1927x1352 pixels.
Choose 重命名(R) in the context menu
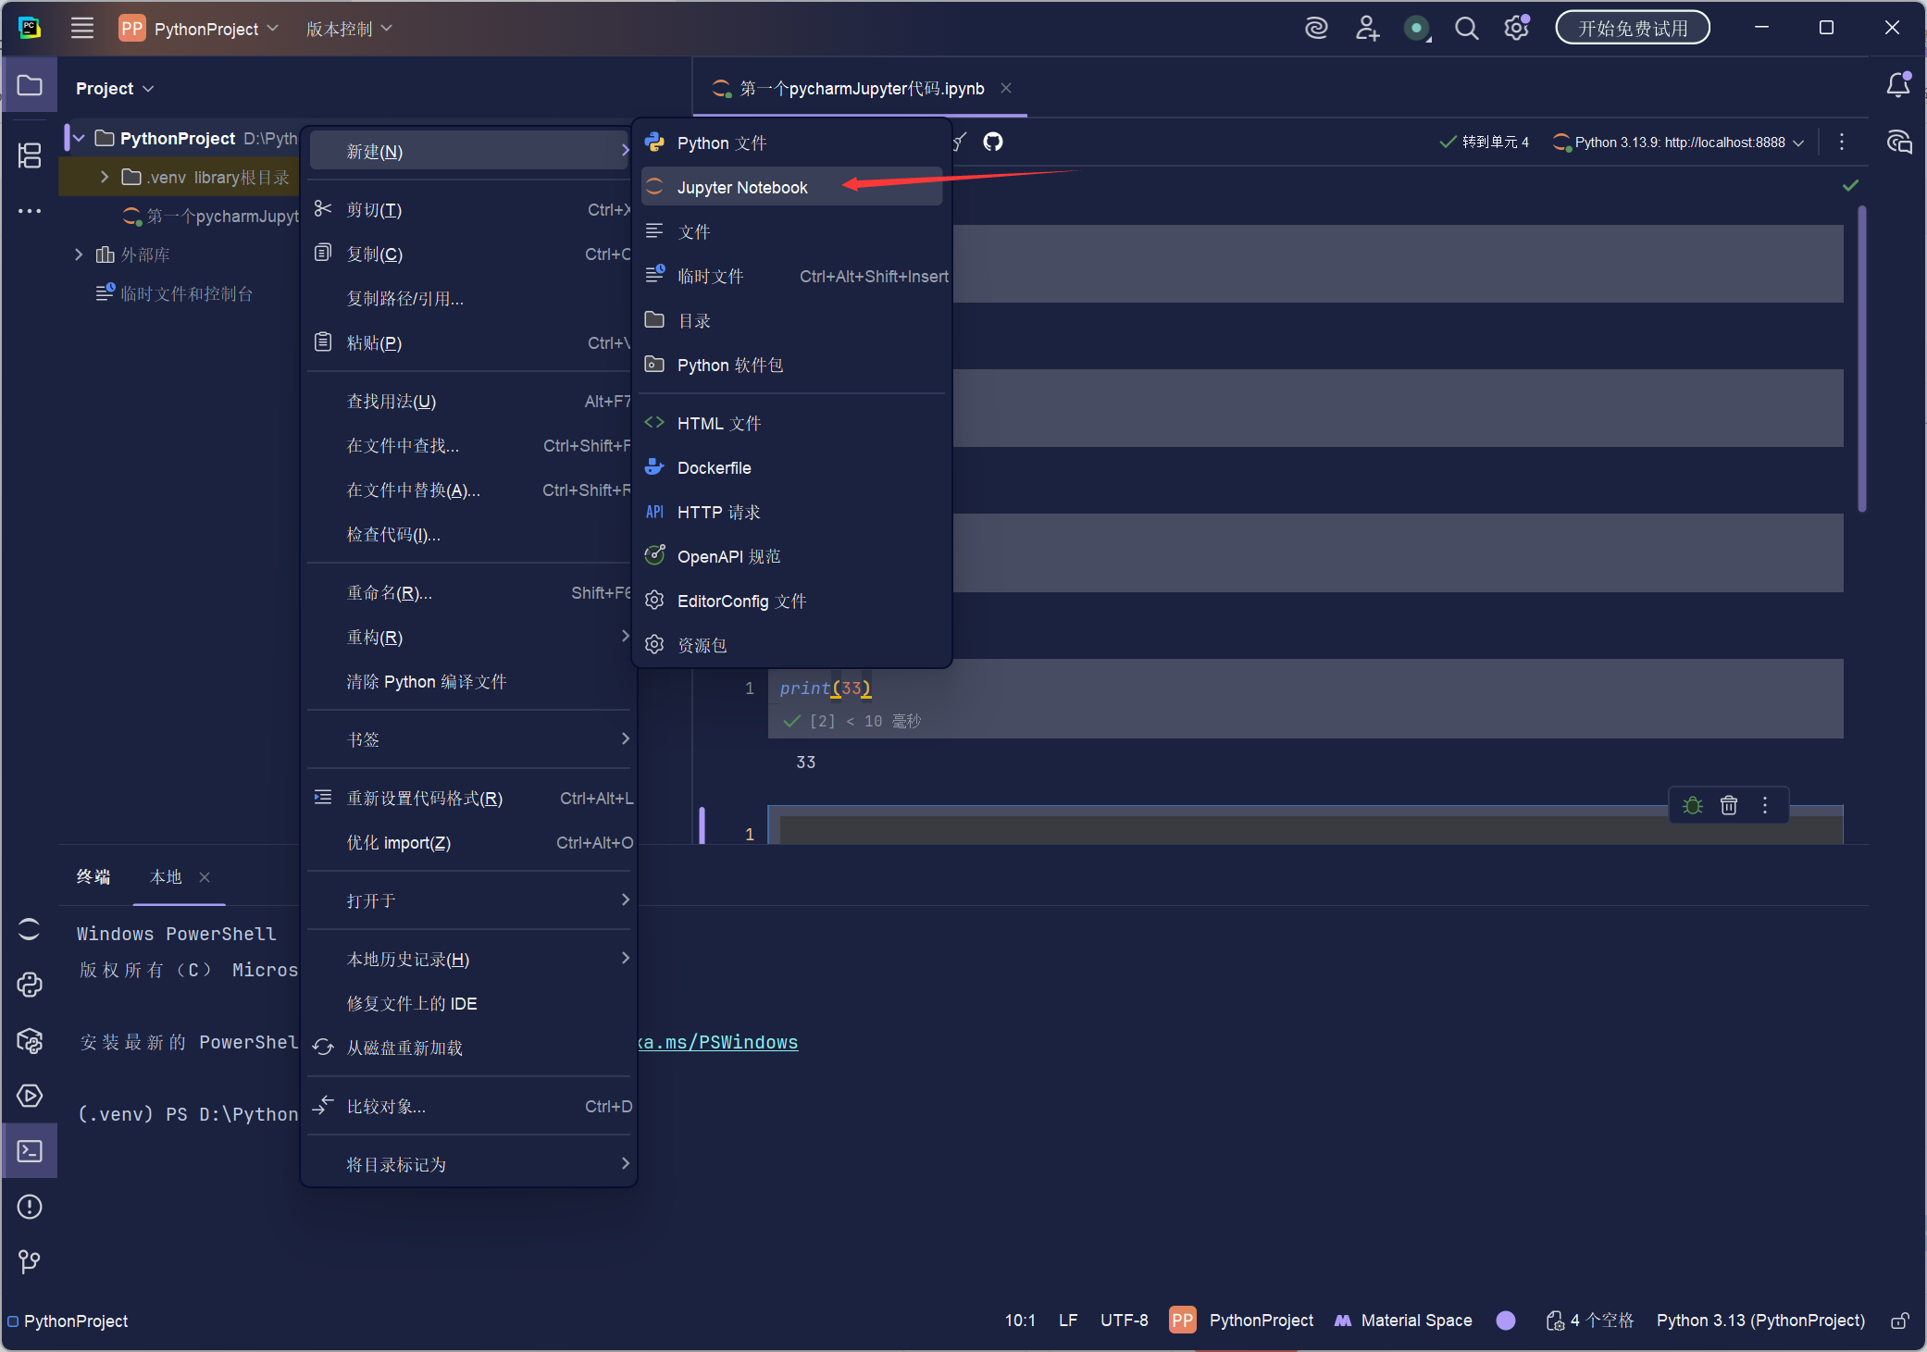click(389, 593)
